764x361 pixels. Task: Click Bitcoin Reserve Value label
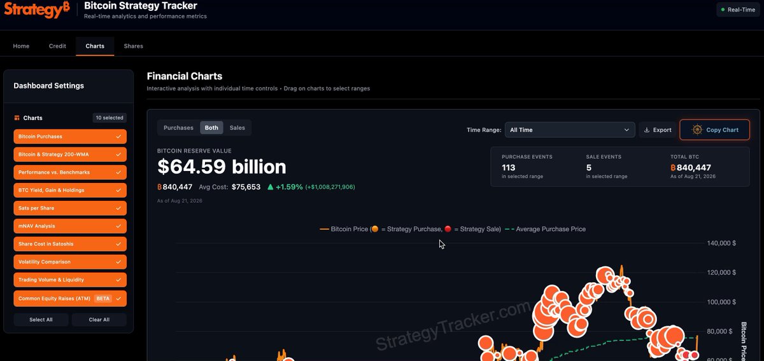[194, 151]
